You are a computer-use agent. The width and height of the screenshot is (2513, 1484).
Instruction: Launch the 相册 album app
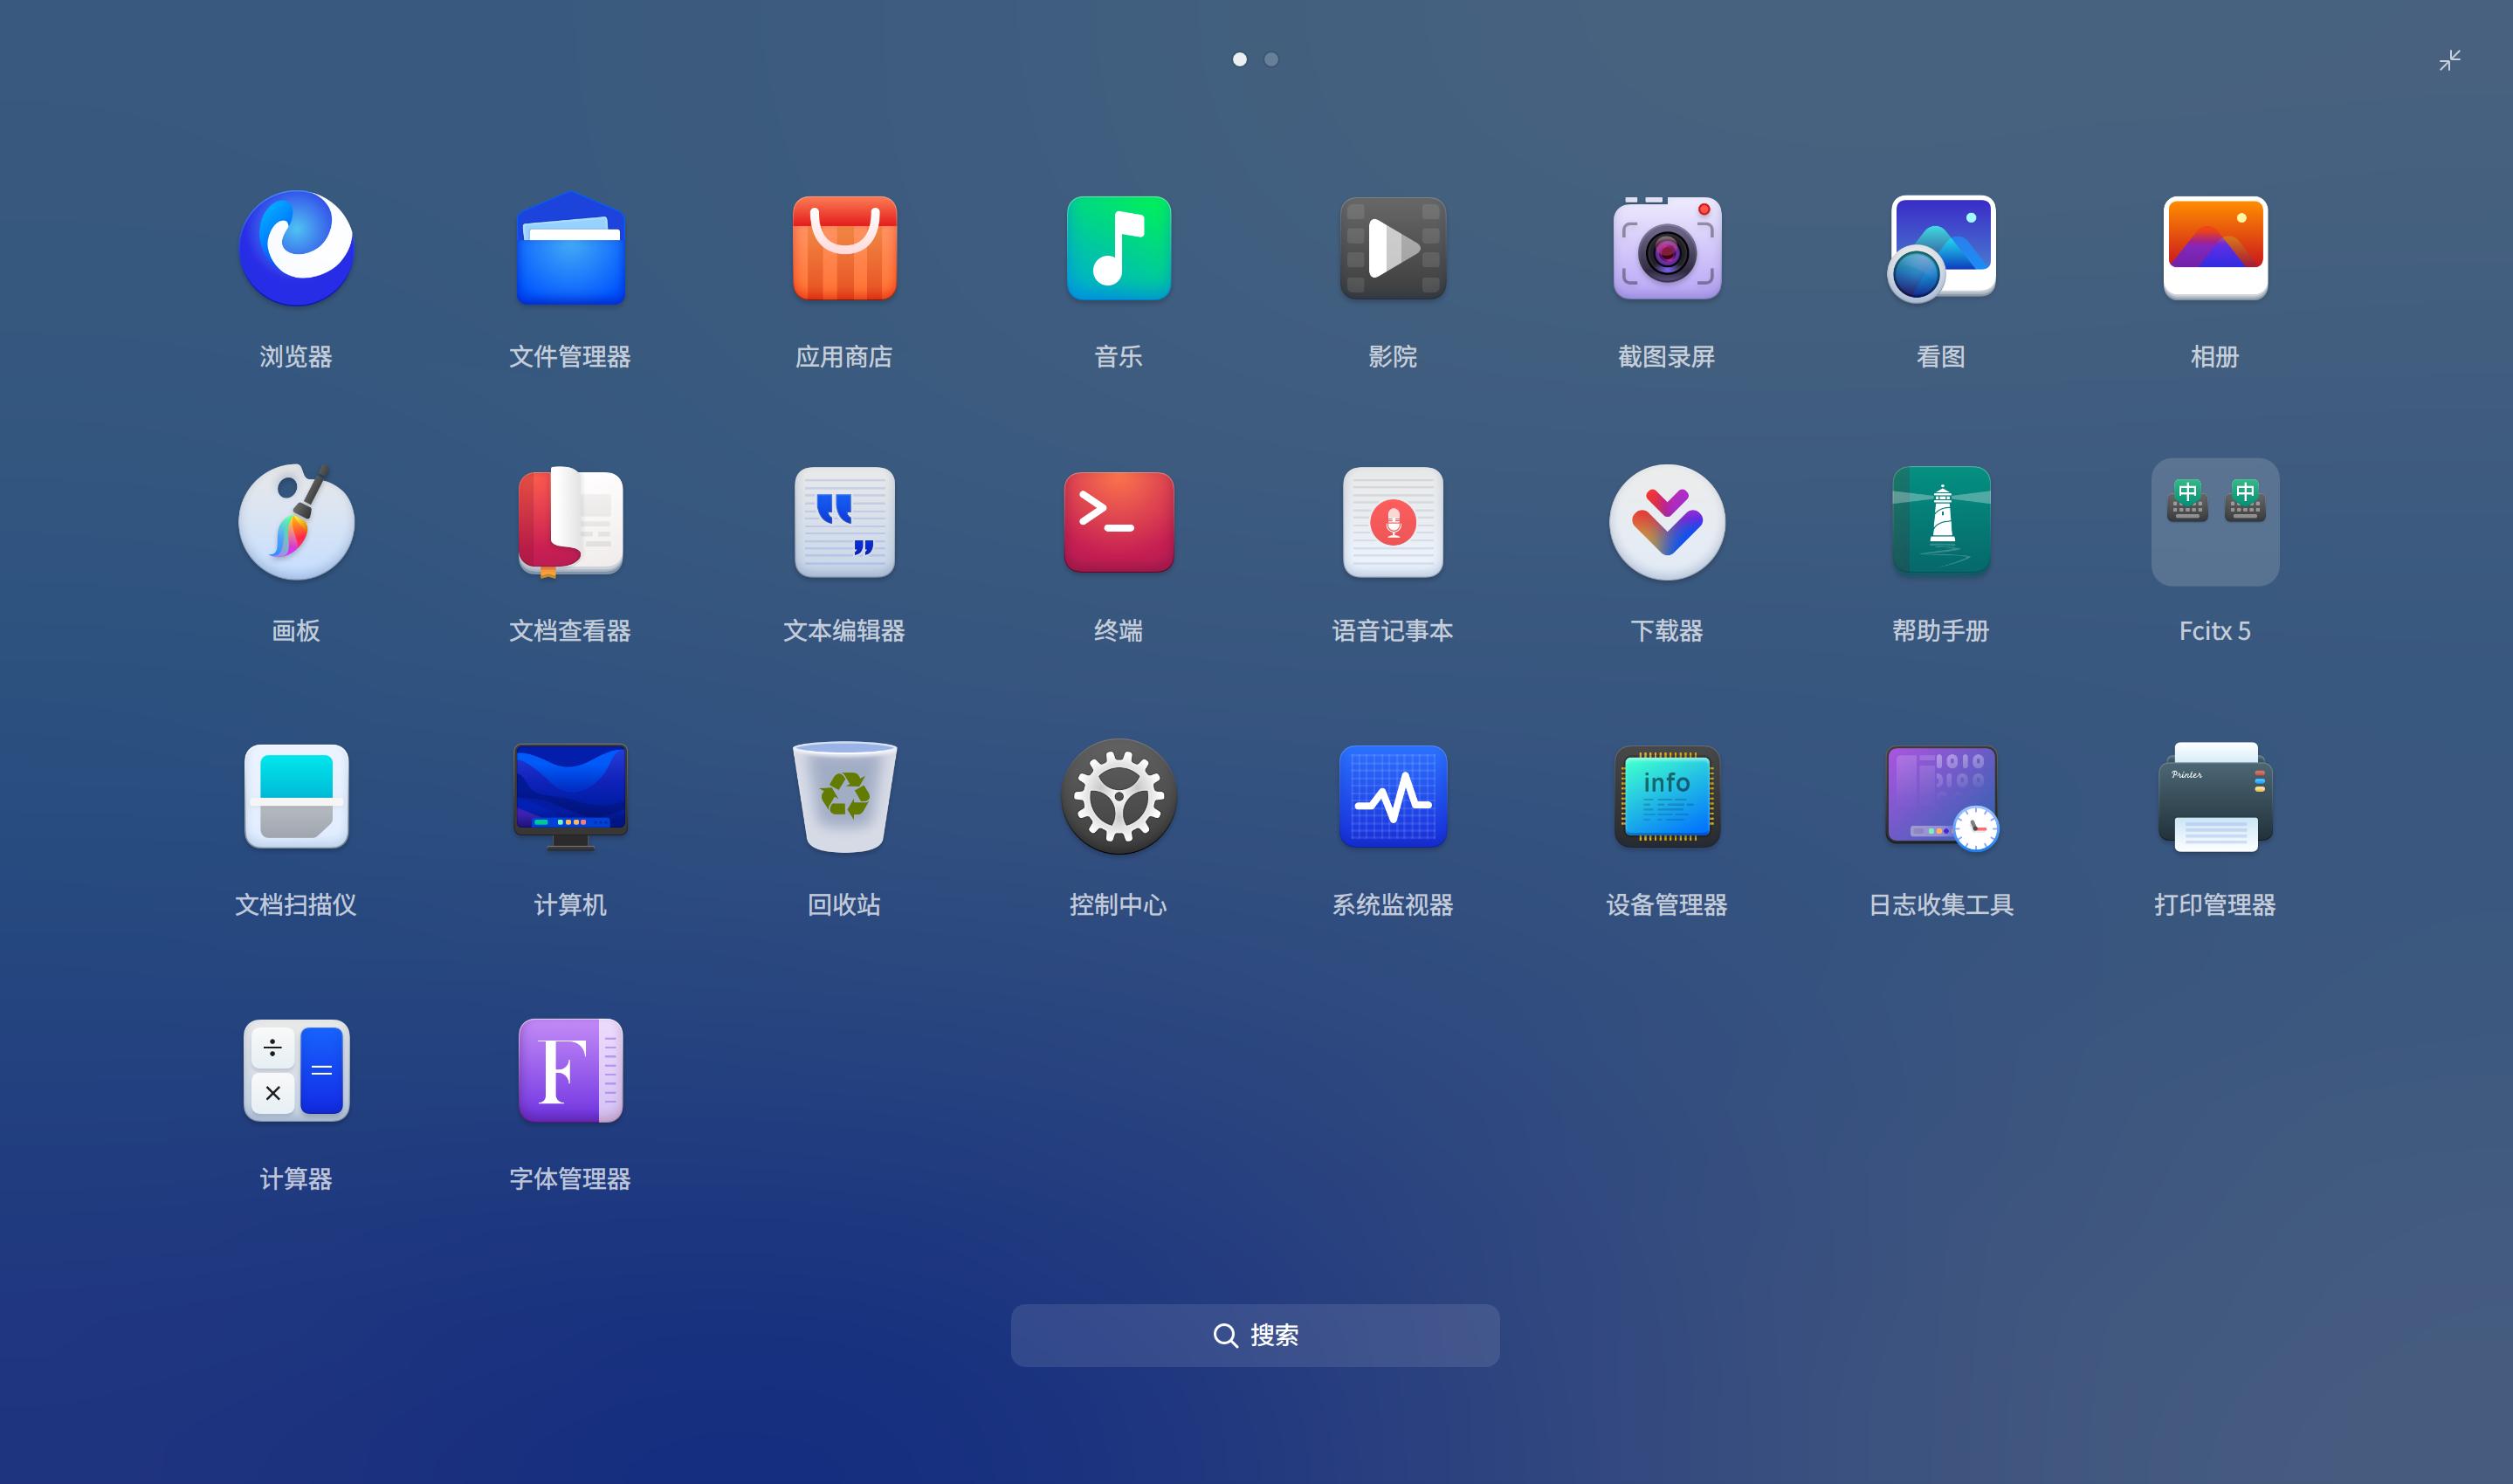coord(2214,248)
